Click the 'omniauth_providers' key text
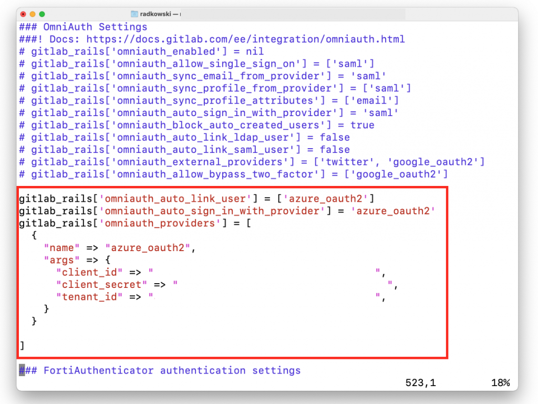Image resolution: width=538 pixels, height=404 pixels. point(160,223)
